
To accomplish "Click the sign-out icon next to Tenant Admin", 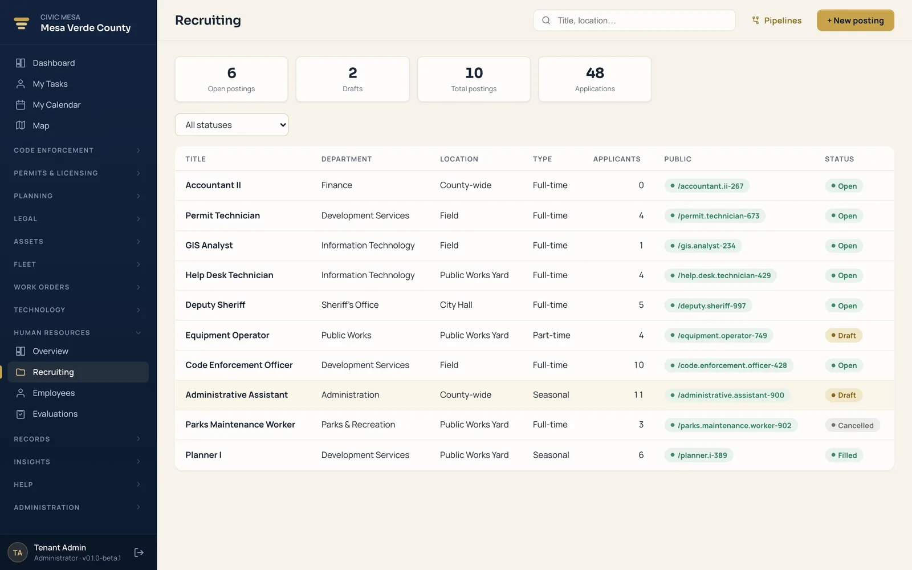I will (x=139, y=552).
